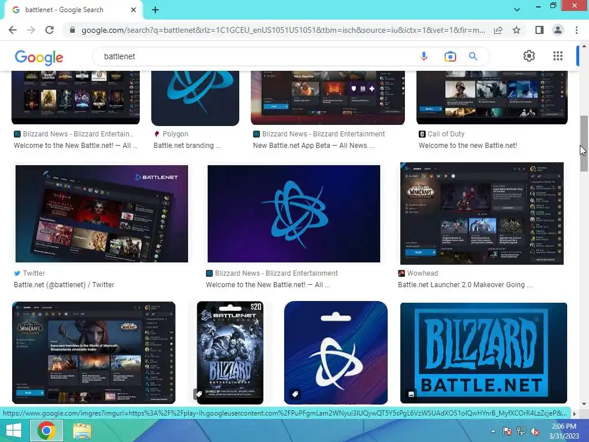Click the address bar URL
589x442 pixels.
pyautogui.click(x=283, y=30)
